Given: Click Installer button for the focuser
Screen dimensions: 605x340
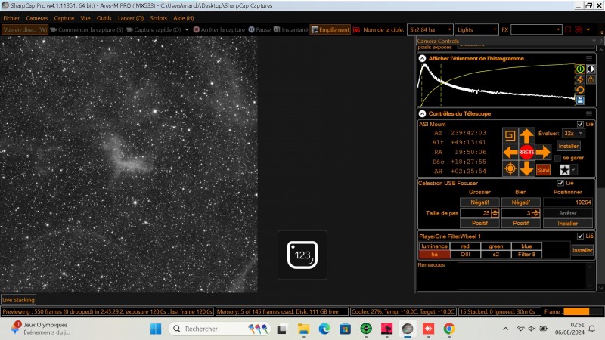Looking at the screenshot, I should (x=568, y=223).
